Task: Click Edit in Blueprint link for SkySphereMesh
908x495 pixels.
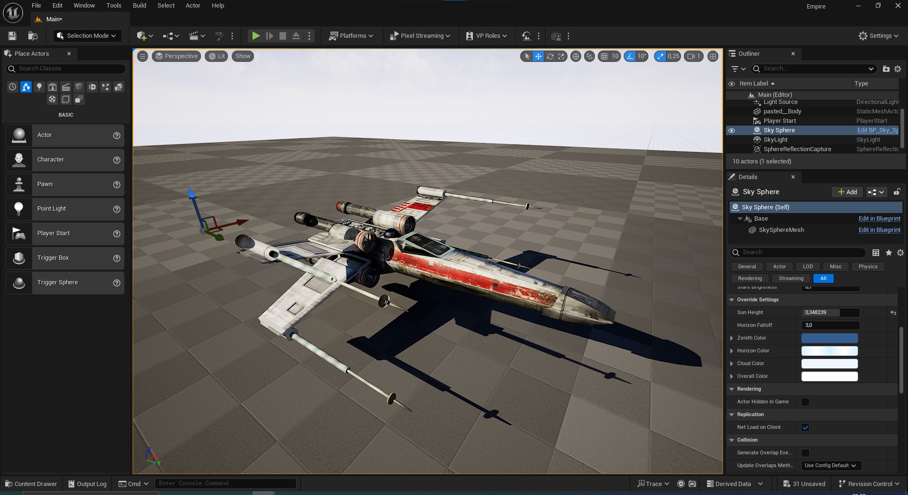Action: [879, 230]
